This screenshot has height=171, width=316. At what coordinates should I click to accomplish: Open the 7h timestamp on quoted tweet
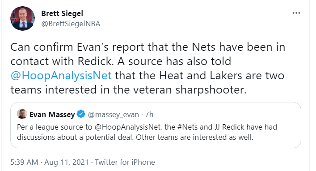click(x=149, y=114)
